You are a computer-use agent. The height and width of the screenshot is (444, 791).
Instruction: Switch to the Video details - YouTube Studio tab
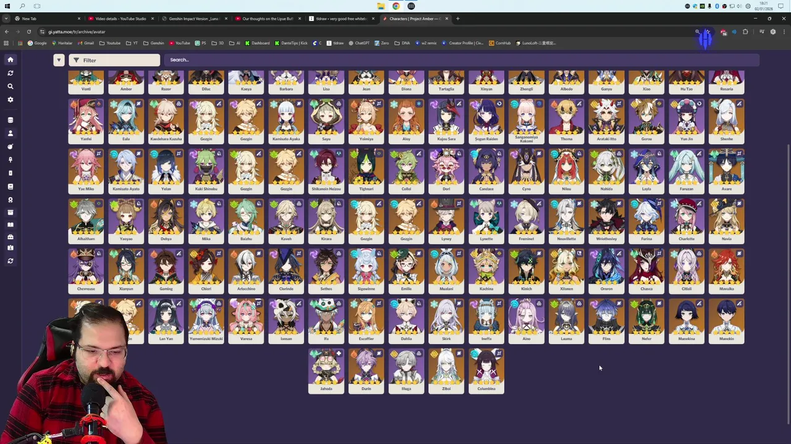point(121,18)
